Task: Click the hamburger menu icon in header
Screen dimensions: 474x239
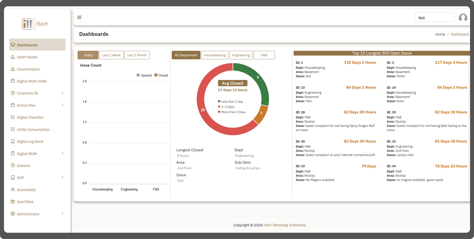Action: click(x=80, y=17)
